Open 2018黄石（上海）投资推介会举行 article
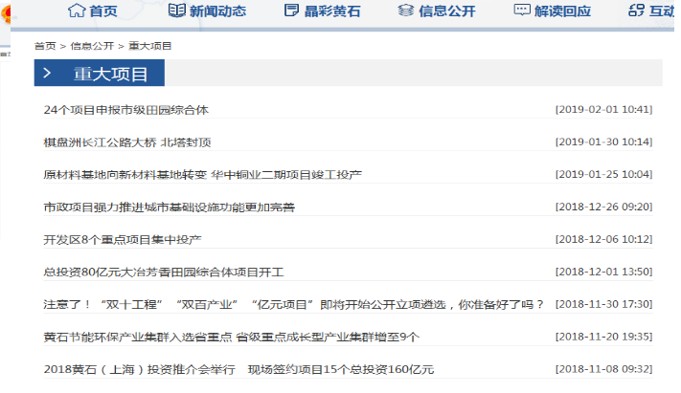The width and height of the screenshot is (681, 393). coord(238,369)
